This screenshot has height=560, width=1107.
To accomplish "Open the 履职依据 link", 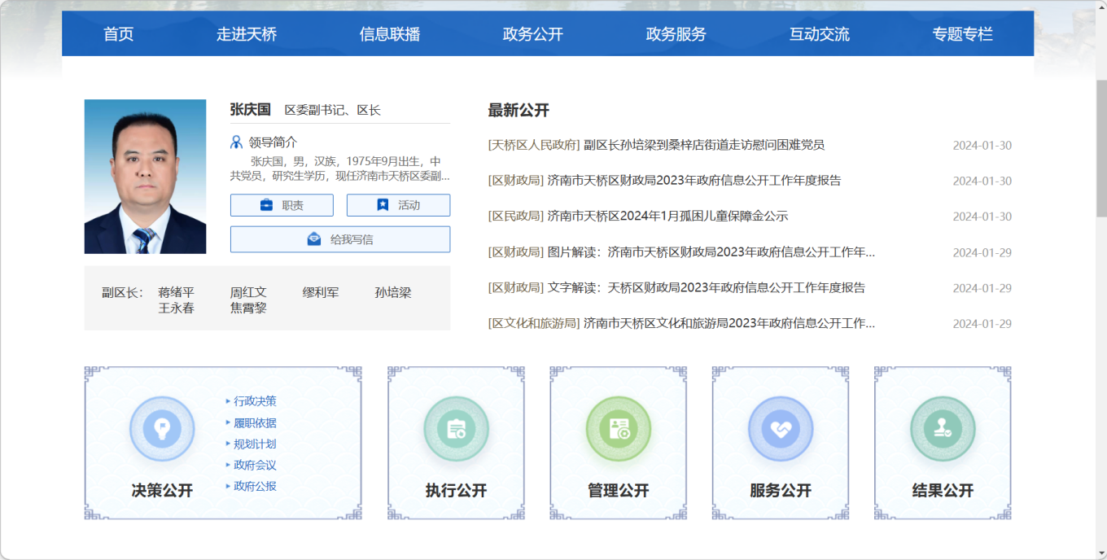I will 255,422.
